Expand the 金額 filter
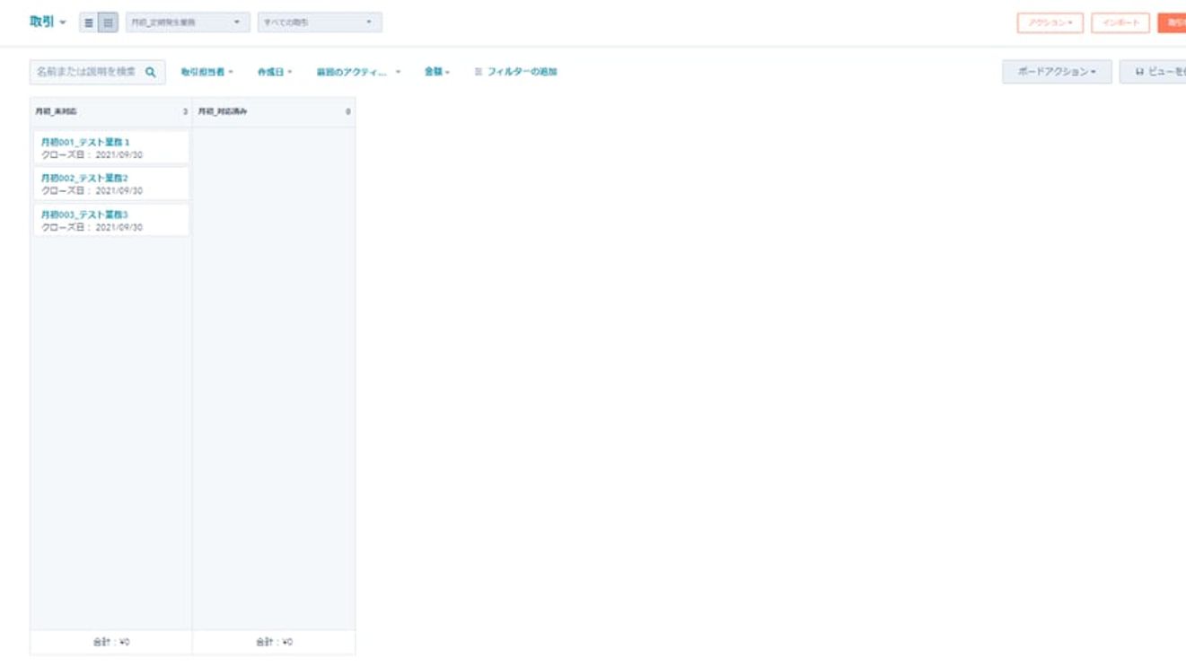The width and height of the screenshot is (1186, 667). click(437, 72)
